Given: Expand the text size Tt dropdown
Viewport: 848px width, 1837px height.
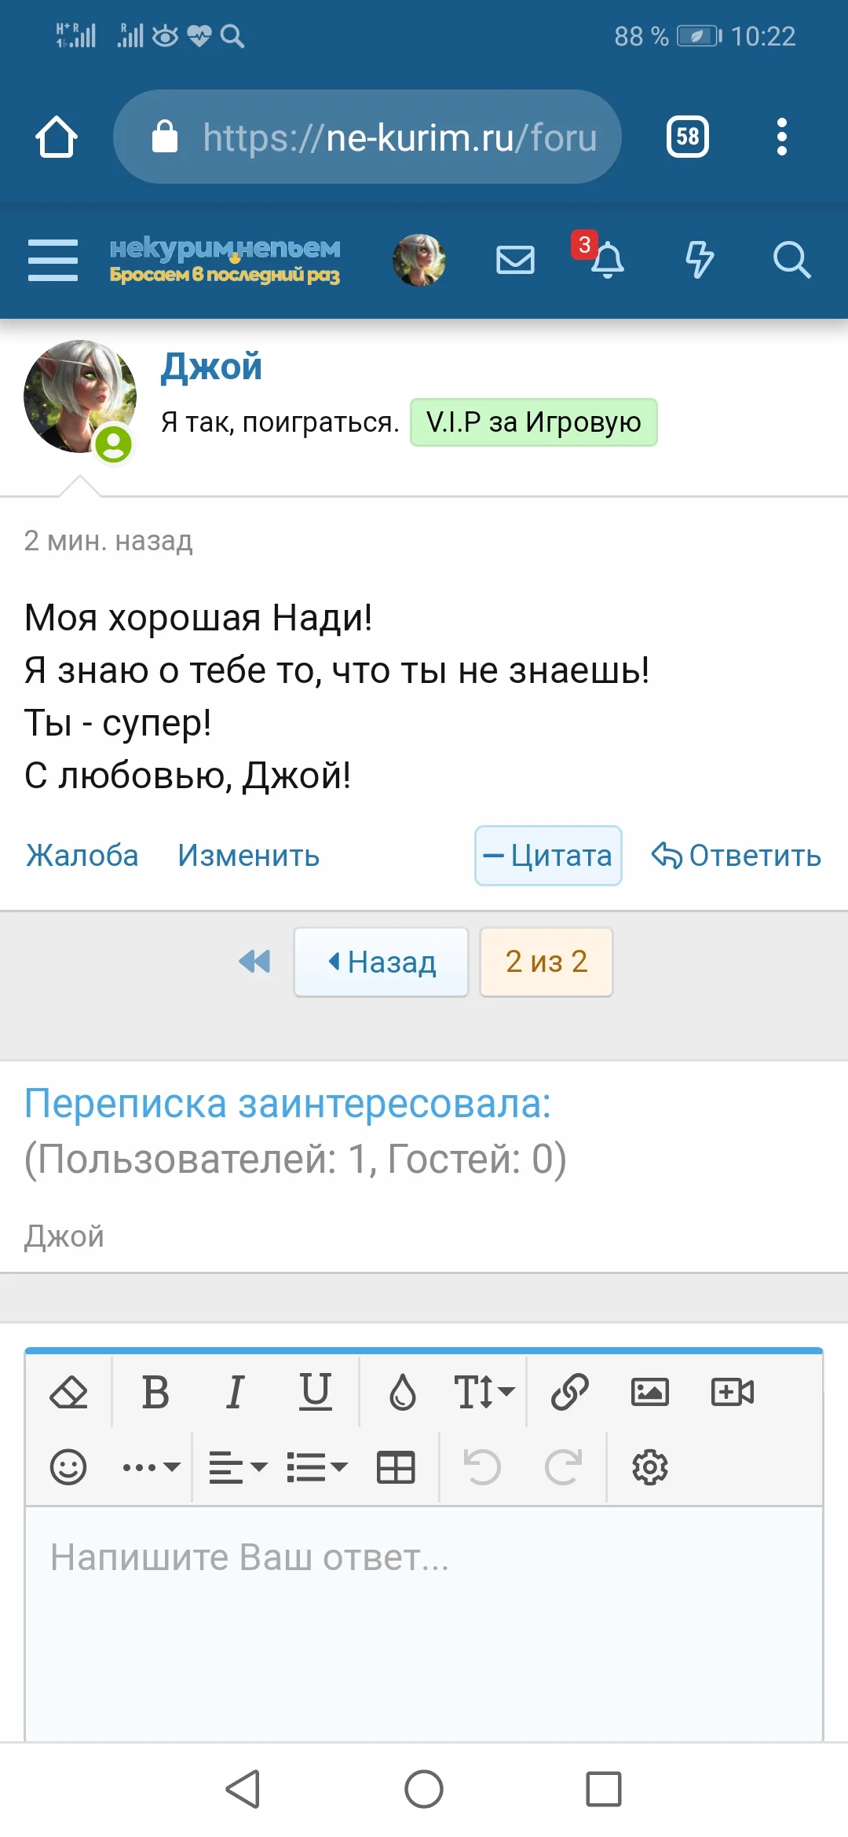Looking at the screenshot, I should [x=481, y=1392].
